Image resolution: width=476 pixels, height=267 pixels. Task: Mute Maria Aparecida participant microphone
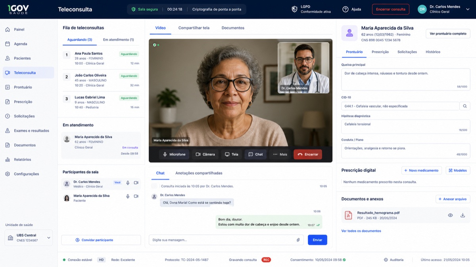click(x=128, y=196)
